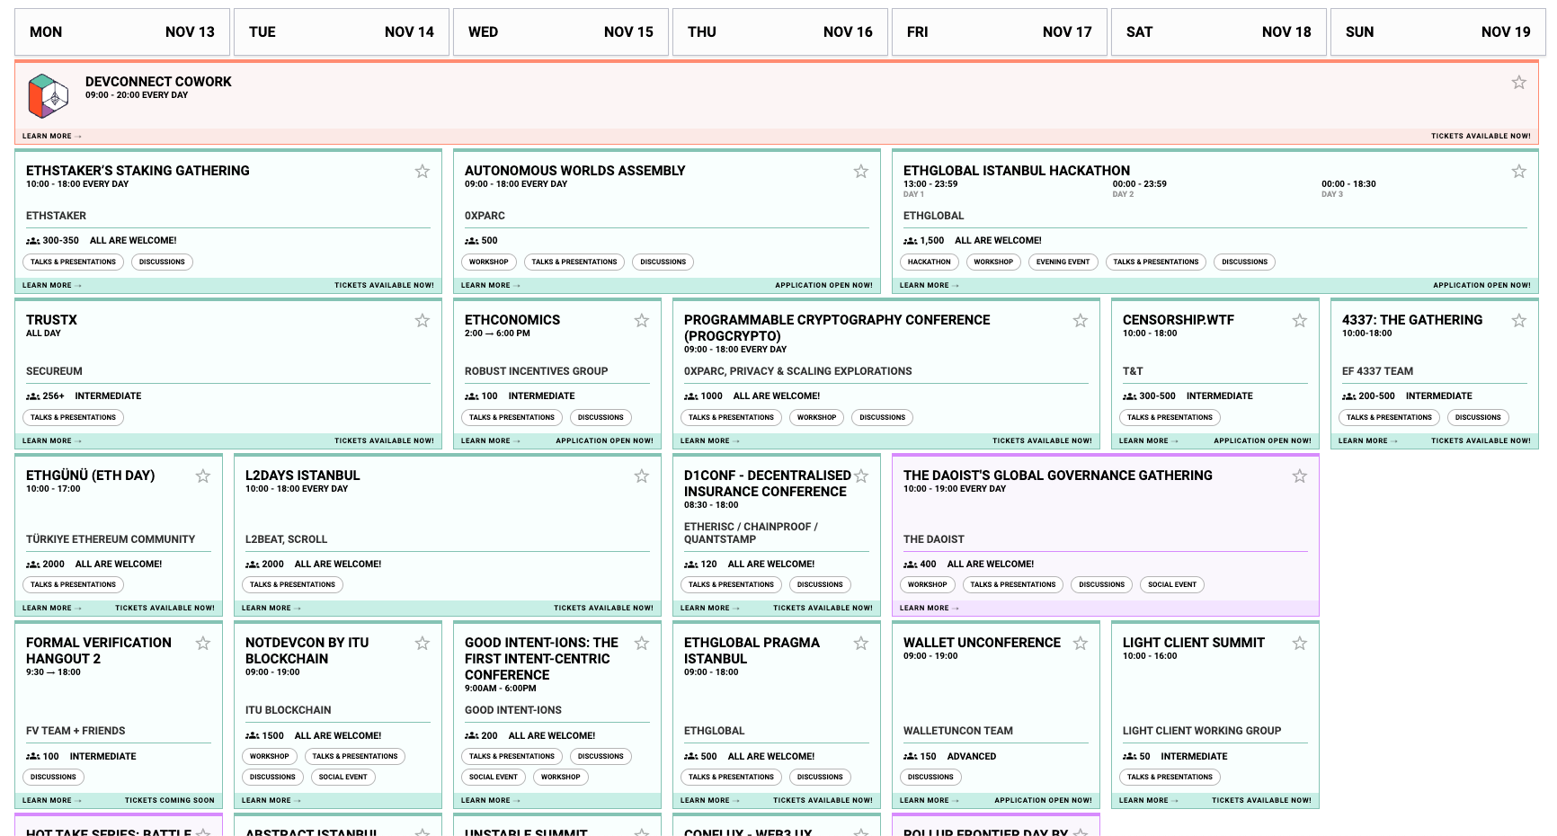Star the Light Client Summit
The image size is (1557, 836).
(x=1299, y=643)
